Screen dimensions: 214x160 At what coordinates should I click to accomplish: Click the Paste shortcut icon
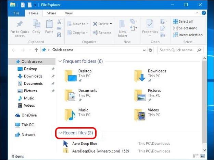pos(59,35)
